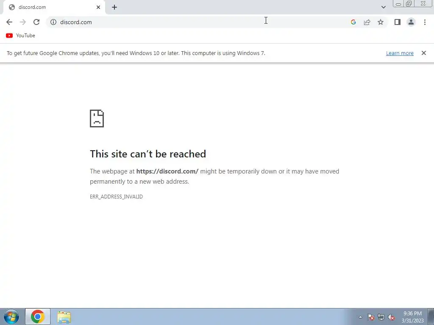This screenshot has height=325, width=434.
Task: Reload the discord.com page
Action: [x=36, y=22]
